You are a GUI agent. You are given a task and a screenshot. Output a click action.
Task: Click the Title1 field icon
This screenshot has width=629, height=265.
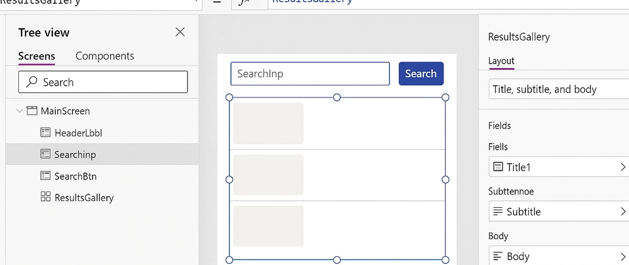pyautogui.click(x=498, y=167)
